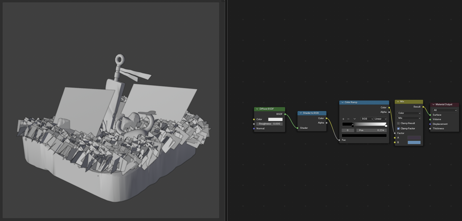Viewport: 462px width, 221px height.
Task: Enable the Clamp Result checkbox
Action: point(398,123)
